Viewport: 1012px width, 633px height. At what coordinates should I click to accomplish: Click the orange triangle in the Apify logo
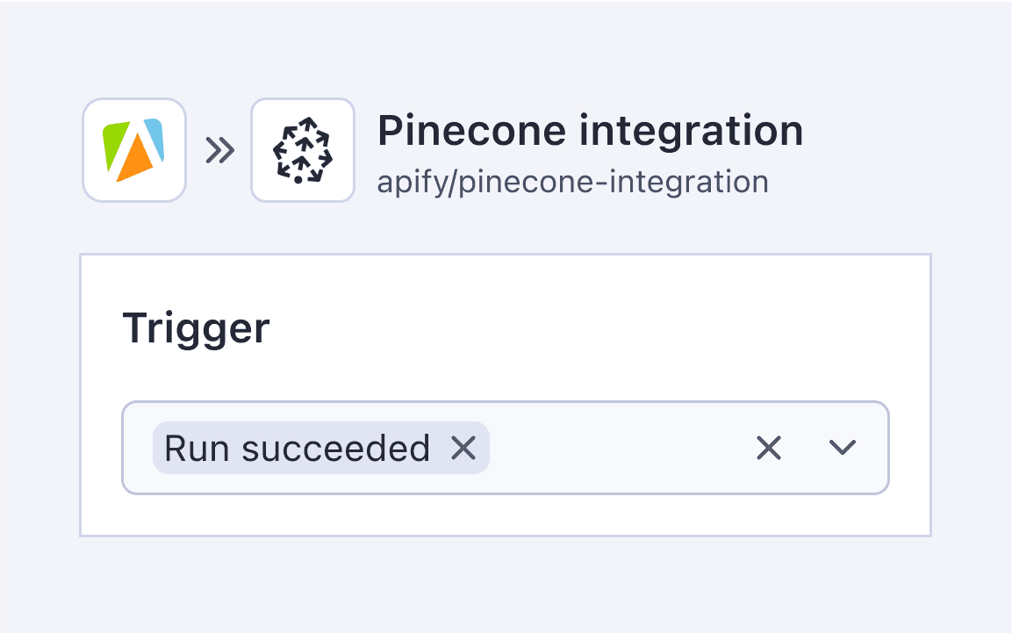tap(133, 159)
